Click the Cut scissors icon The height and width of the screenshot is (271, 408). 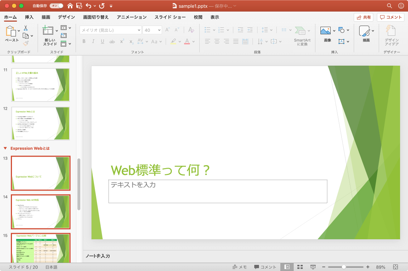[x=25, y=28]
